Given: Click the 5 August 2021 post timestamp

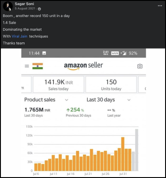Looking at the screenshot, I should pyautogui.click(x=25, y=8).
